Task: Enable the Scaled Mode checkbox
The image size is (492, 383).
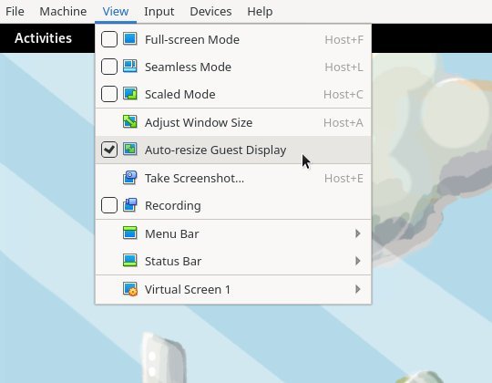Action: [x=109, y=94]
